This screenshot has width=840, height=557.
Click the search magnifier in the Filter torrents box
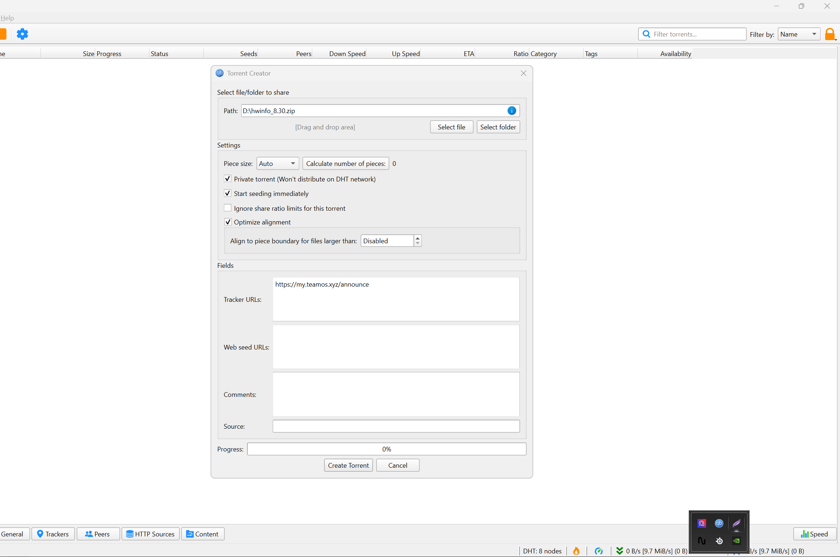pyautogui.click(x=646, y=34)
